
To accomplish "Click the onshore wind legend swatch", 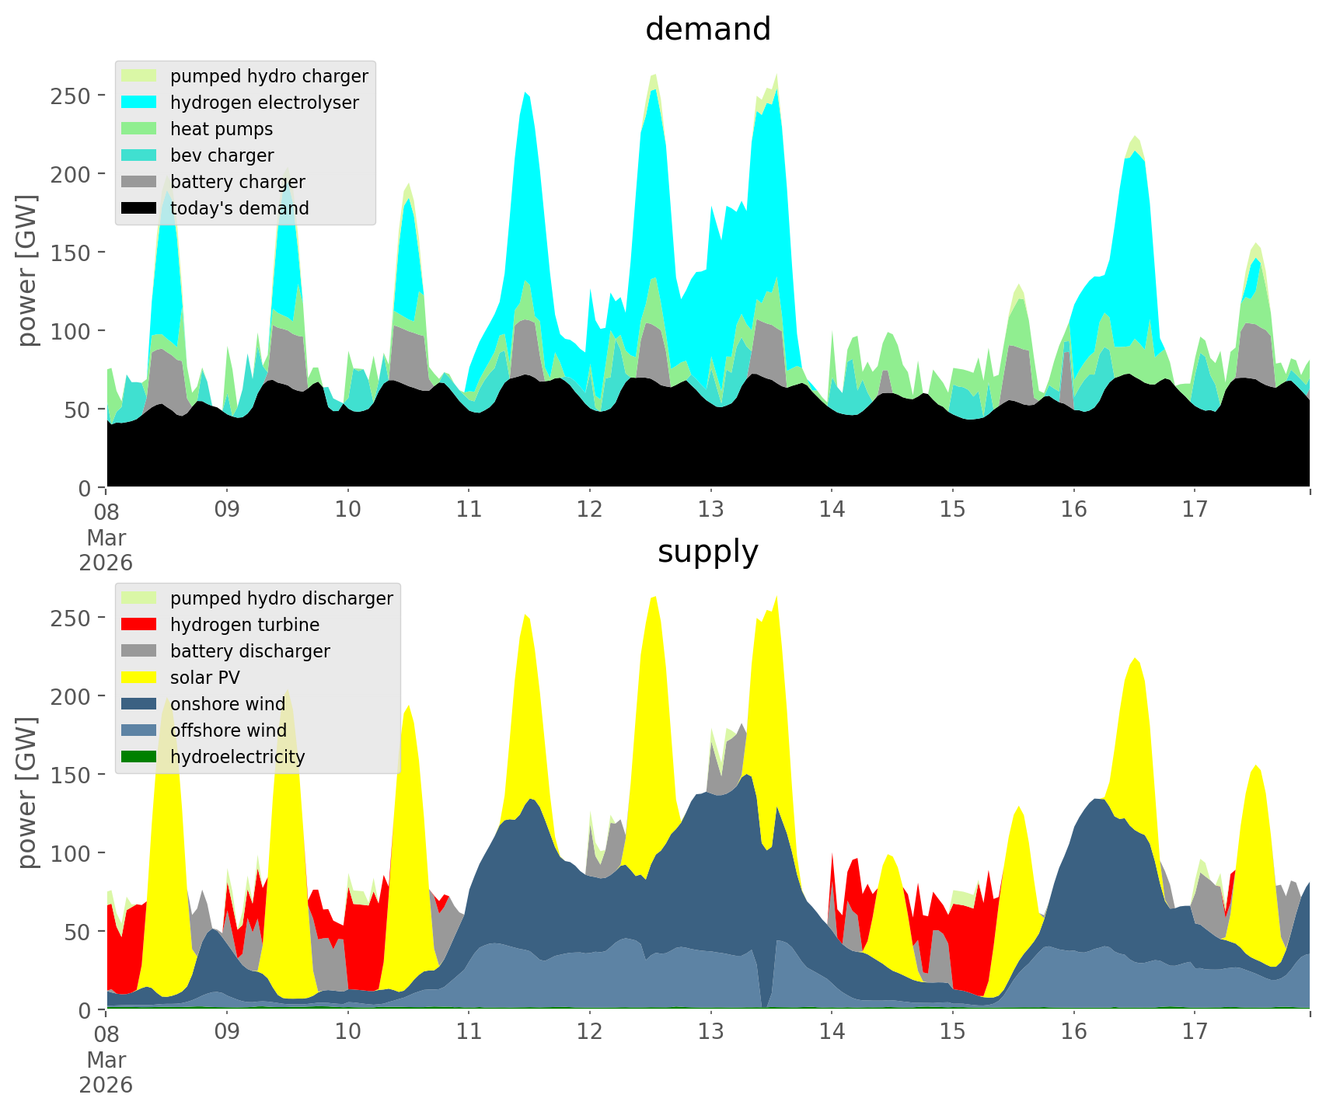I will click(x=139, y=704).
